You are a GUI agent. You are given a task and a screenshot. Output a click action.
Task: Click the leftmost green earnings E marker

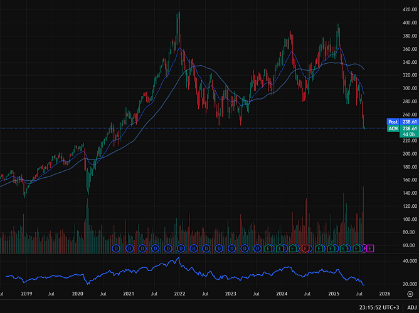coord(270,249)
